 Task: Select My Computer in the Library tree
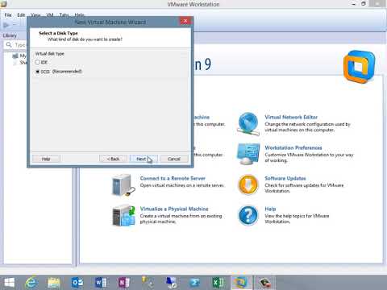click(19, 56)
